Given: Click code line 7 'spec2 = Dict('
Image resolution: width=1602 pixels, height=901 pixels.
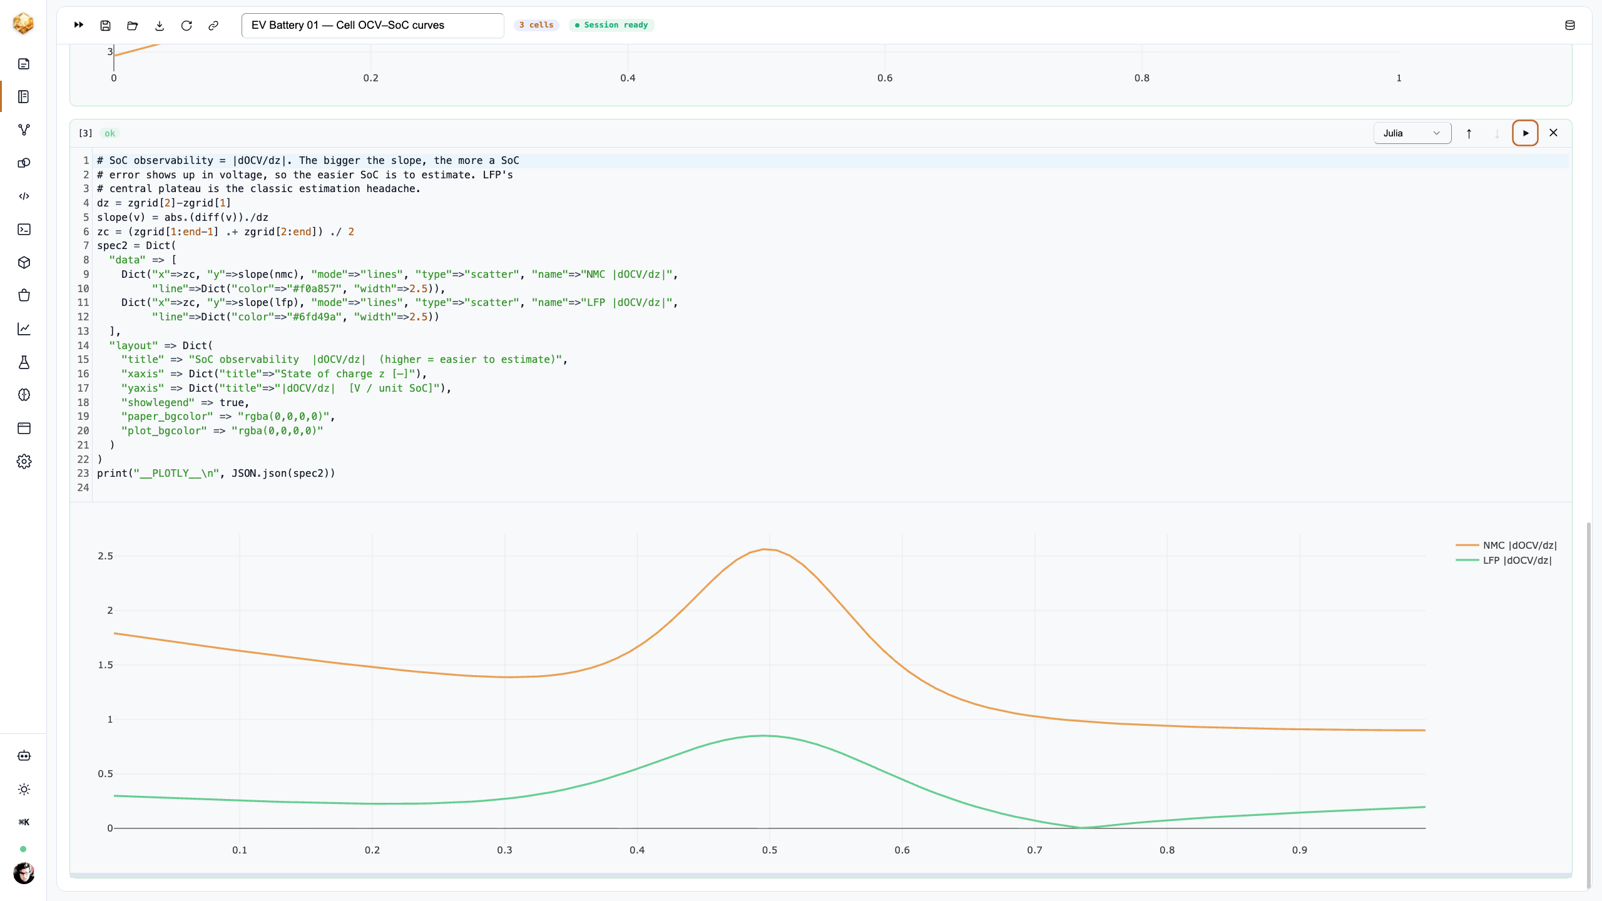Looking at the screenshot, I should click(x=136, y=246).
